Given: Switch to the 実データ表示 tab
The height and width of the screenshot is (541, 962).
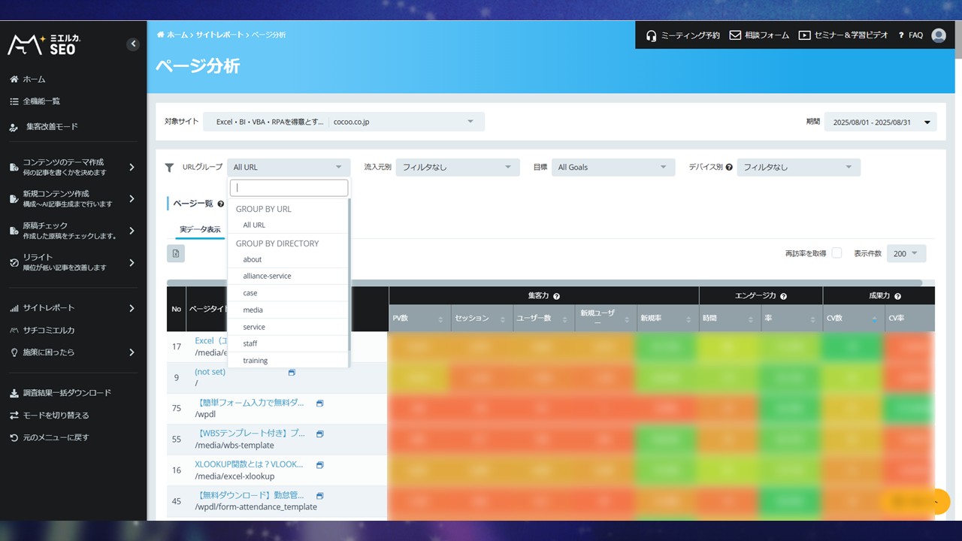Looking at the screenshot, I should pyautogui.click(x=200, y=229).
